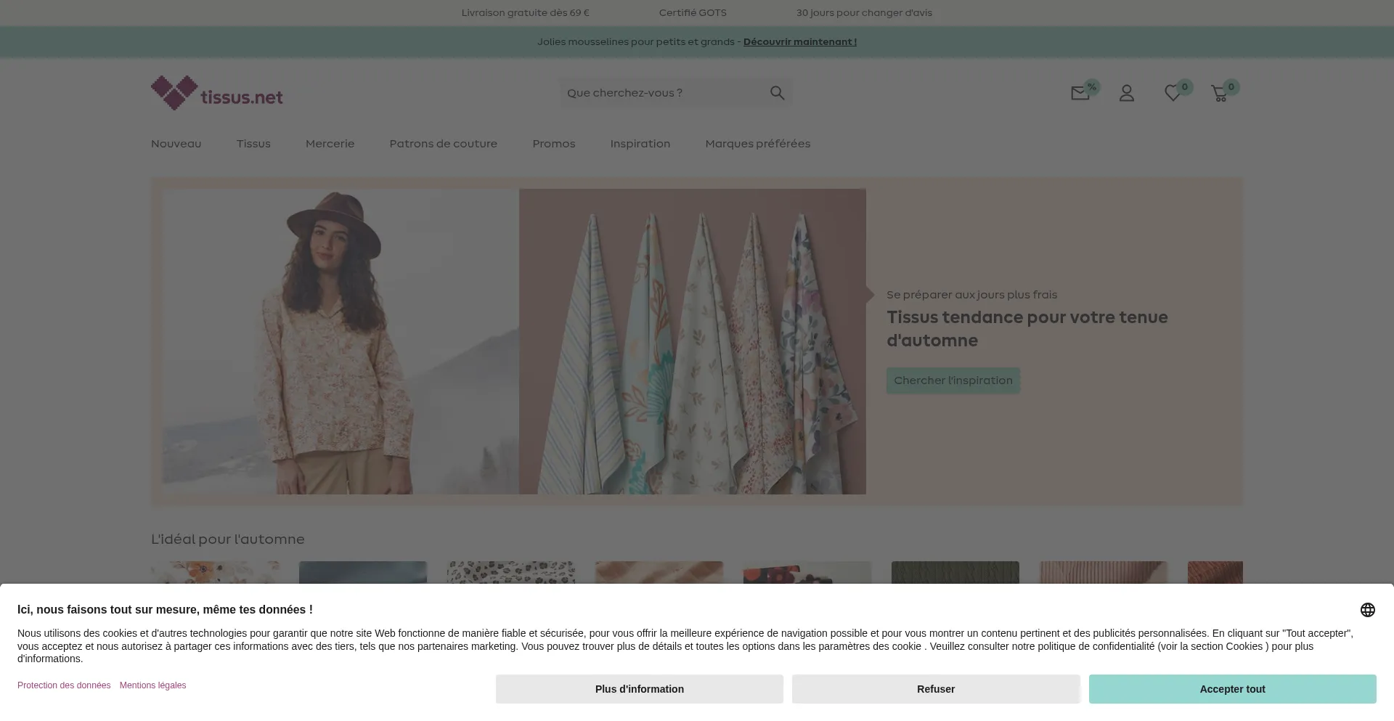The height and width of the screenshot is (721, 1394).
Task: Click L'idéal pour l'automne heading
Action: [x=228, y=539]
